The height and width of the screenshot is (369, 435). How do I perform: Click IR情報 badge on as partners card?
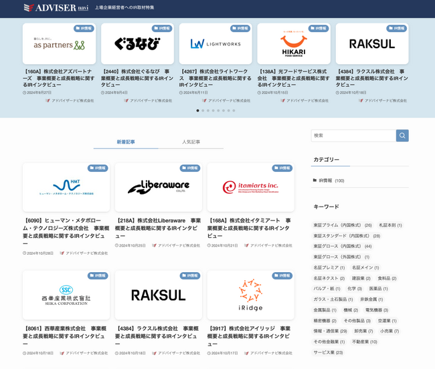tap(84, 28)
